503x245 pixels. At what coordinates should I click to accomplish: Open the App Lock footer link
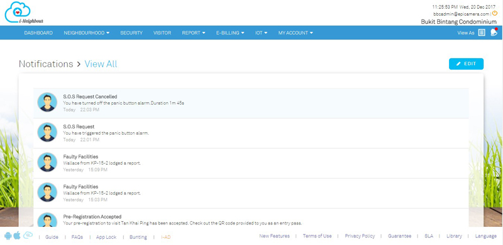point(106,237)
